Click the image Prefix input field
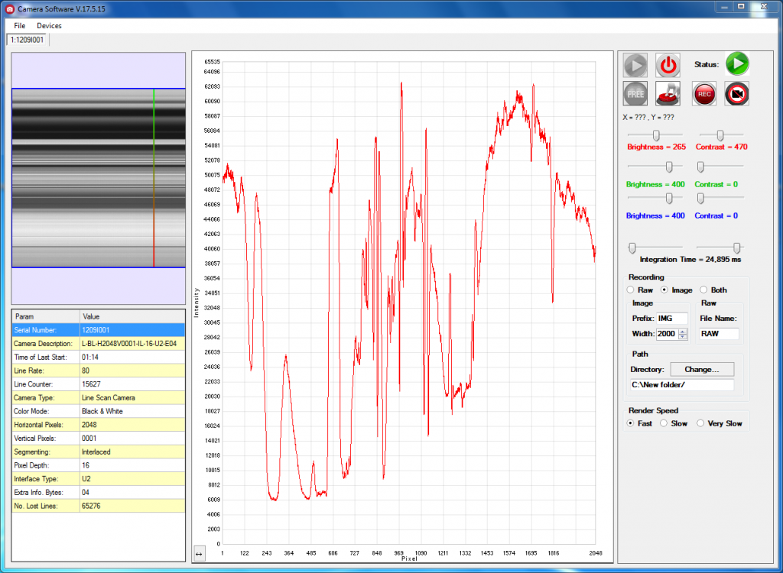The width and height of the screenshot is (783, 573). coord(671,318)
